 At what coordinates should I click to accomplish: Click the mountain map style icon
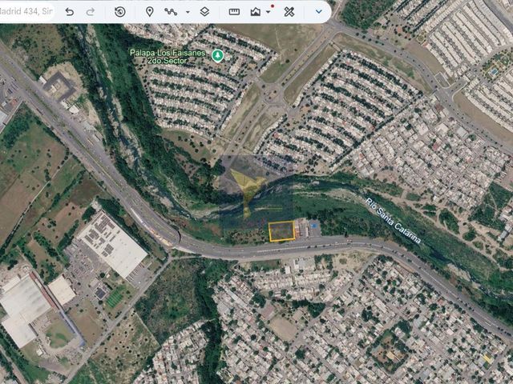256,12
